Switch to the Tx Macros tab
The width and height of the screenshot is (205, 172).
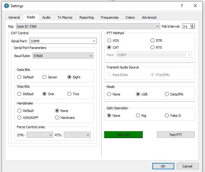pos(65,17)
